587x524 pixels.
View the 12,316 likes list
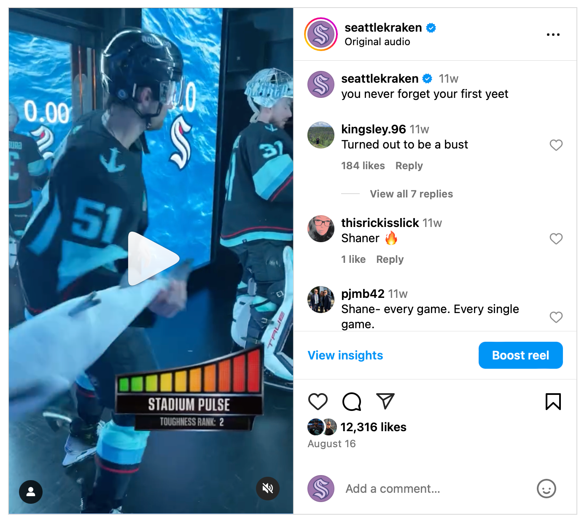(373, 427)
